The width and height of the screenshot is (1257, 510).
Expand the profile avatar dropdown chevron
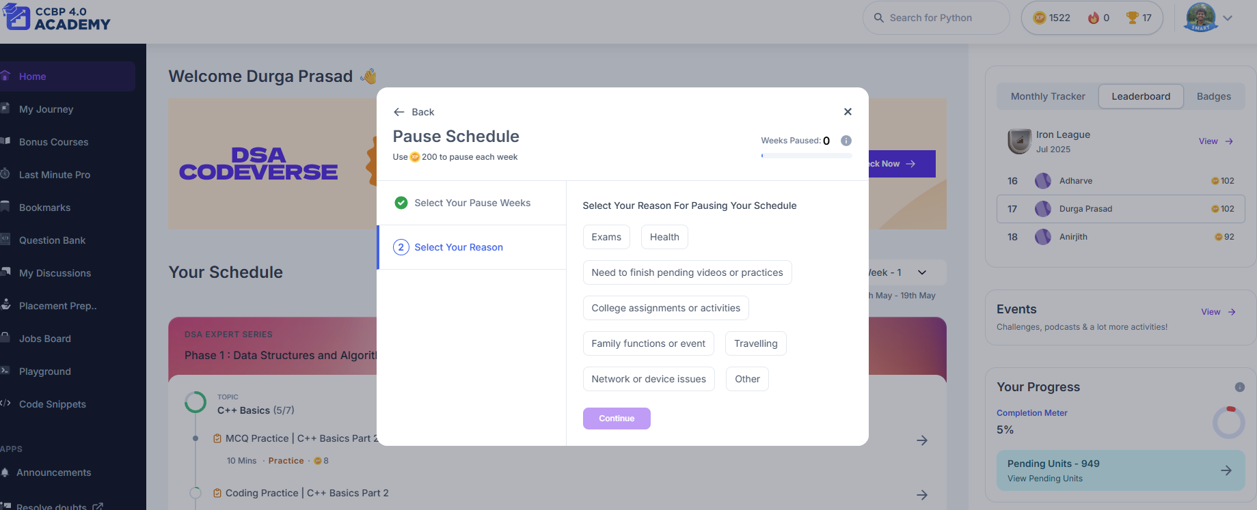[1228, 18]
